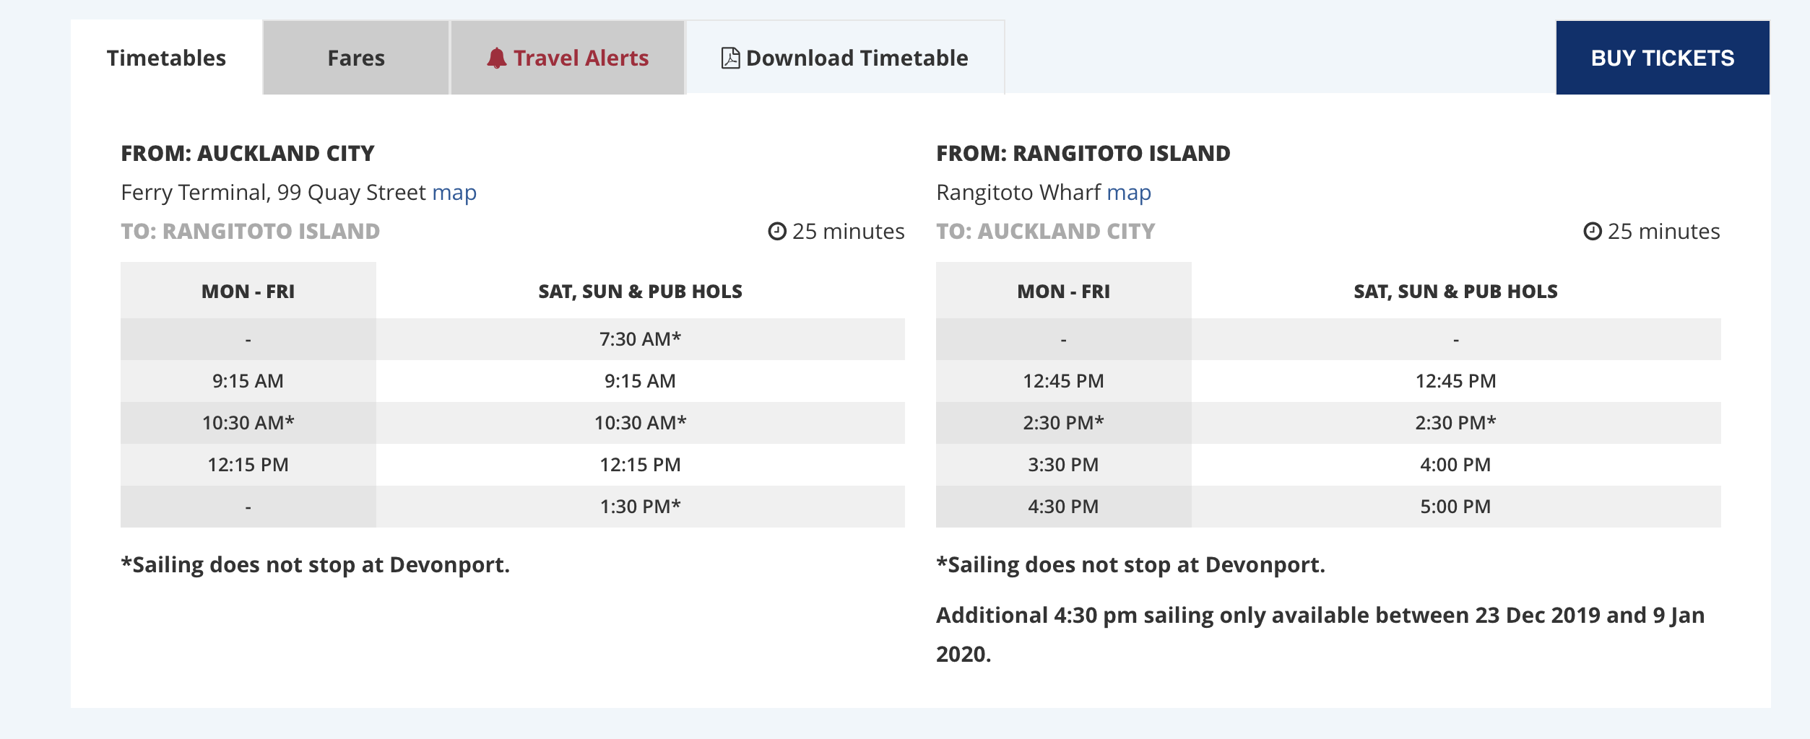Click the 4:30 PM weekday return sailing

pyautogui.click(x=1063, y=507)
